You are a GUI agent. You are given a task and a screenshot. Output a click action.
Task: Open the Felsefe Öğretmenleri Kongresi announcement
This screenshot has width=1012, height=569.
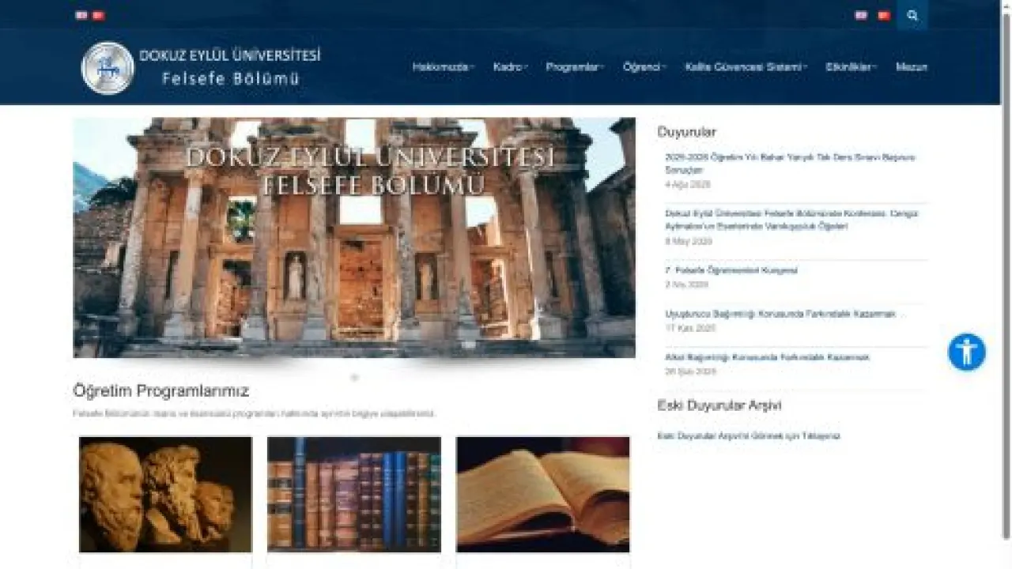tap(731, 270)
